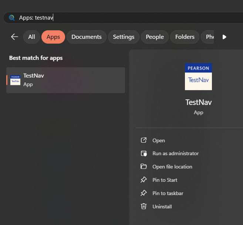Click the pin icon beside Pin to Start
243x225 pixels.
click(144, 180)
